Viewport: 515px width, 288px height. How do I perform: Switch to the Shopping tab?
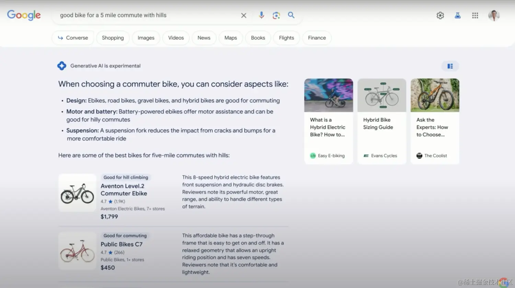pos(113,38)
